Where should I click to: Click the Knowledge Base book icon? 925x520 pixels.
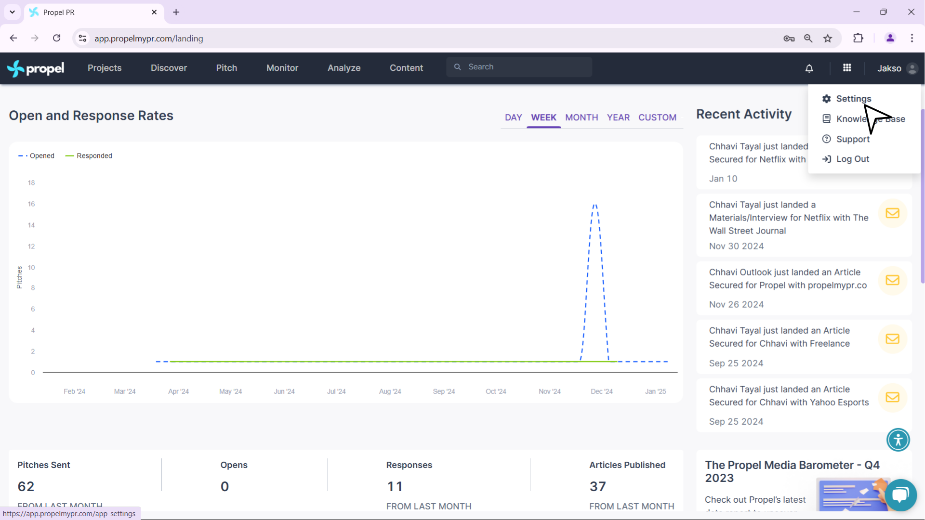(827, 119)
